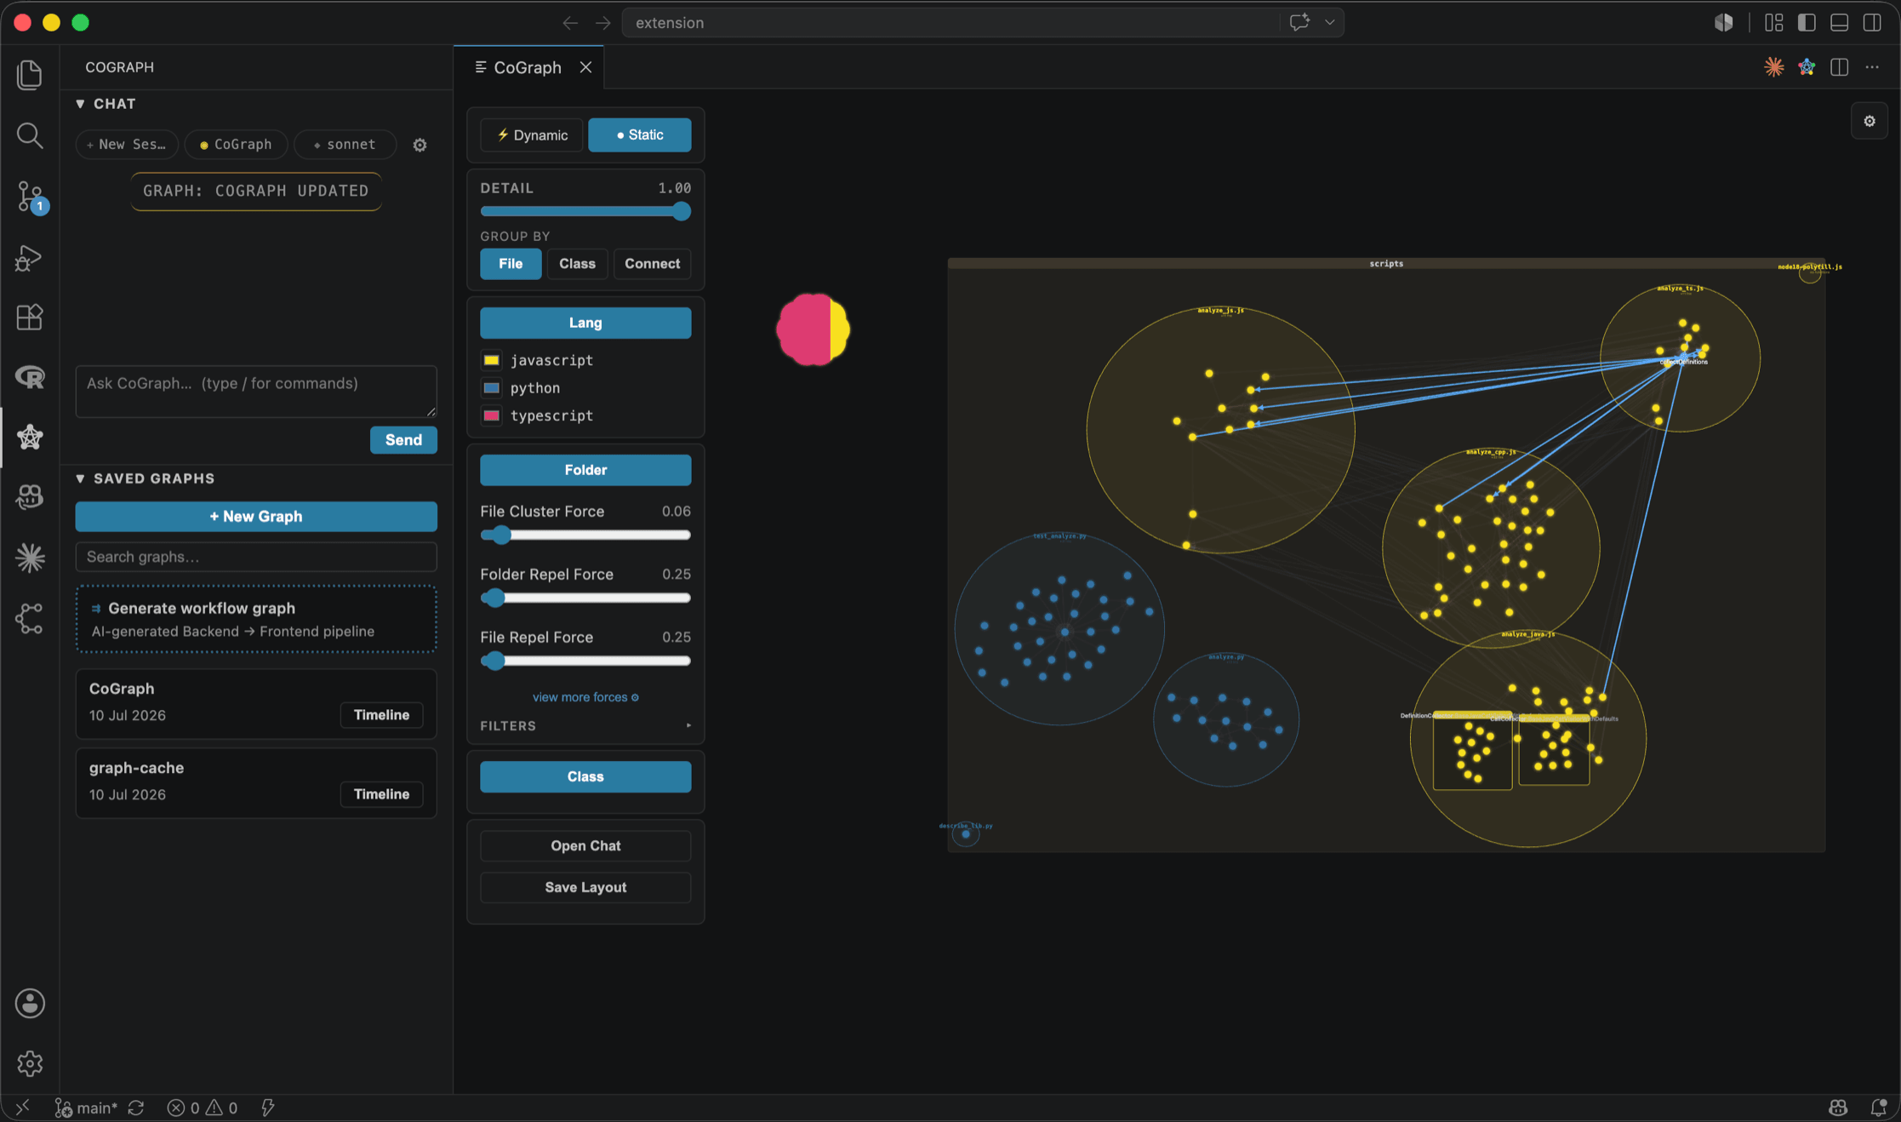Viewport: 1901px width, 1122px height.
Task: Click the chat settings gear next to sonnet
Action: coord(420,145)
